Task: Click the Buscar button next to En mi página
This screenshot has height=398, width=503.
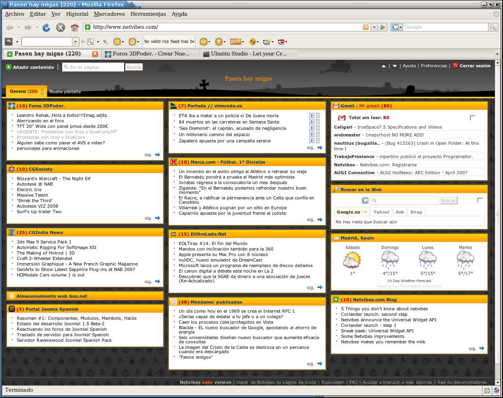Action: [x=134, y=67]
